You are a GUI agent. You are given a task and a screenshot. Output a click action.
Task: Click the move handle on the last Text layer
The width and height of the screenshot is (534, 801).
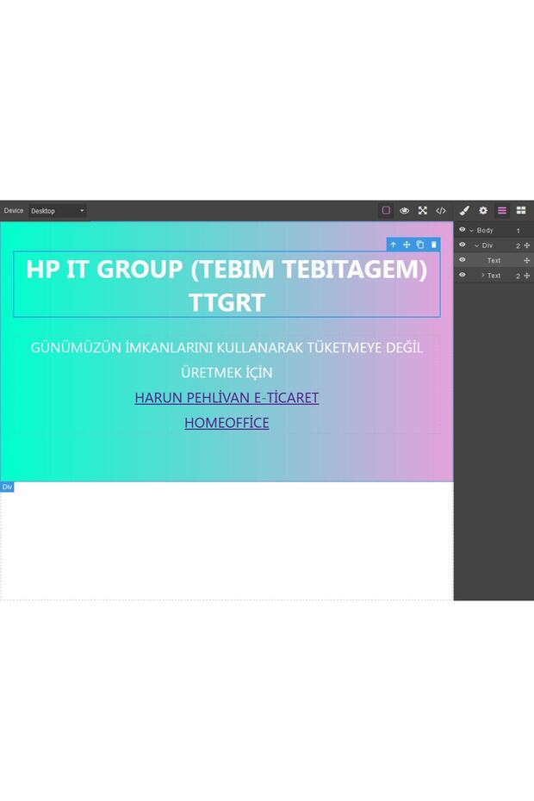coord(527,276)
